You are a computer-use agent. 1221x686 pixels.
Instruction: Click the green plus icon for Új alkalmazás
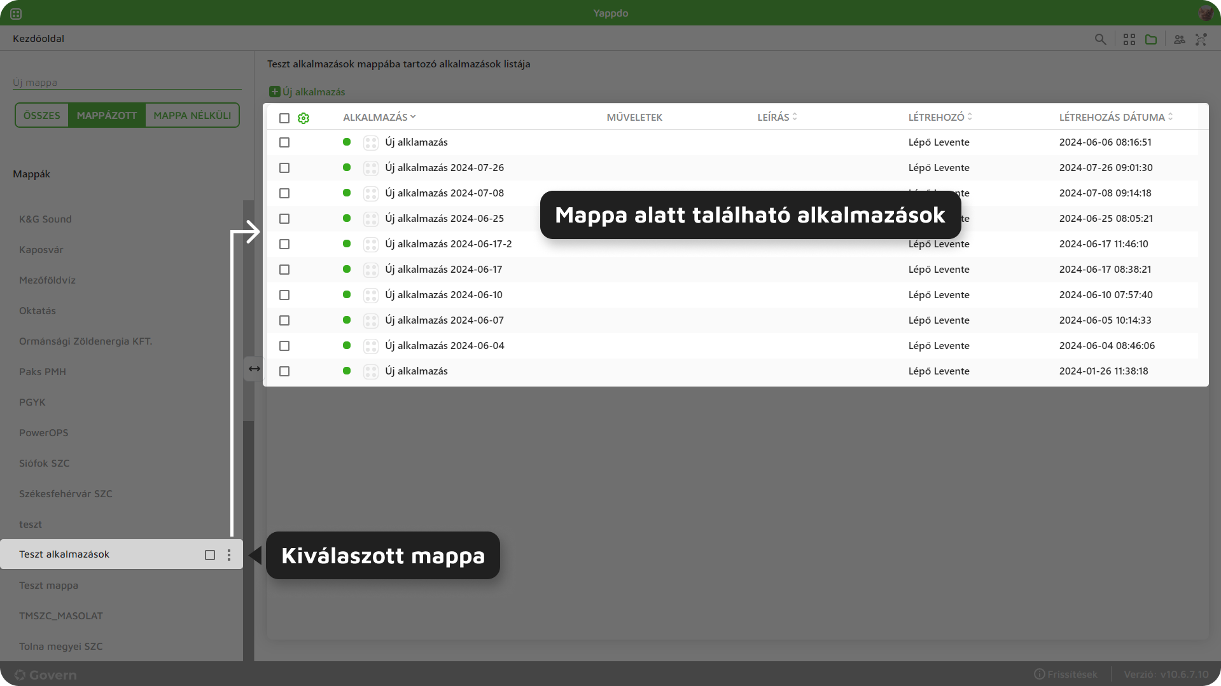274,92
